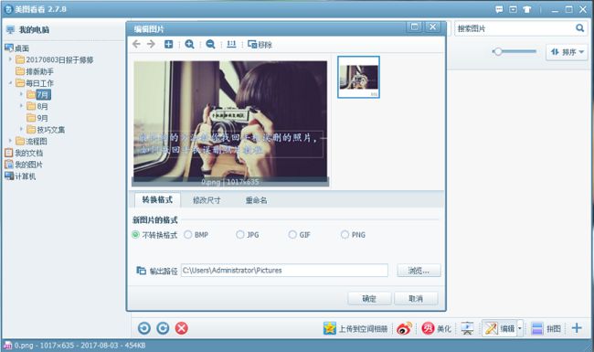
Task: Open 美化 beautify tool icon
Action: pyautogui.click(x=428, y=328)
